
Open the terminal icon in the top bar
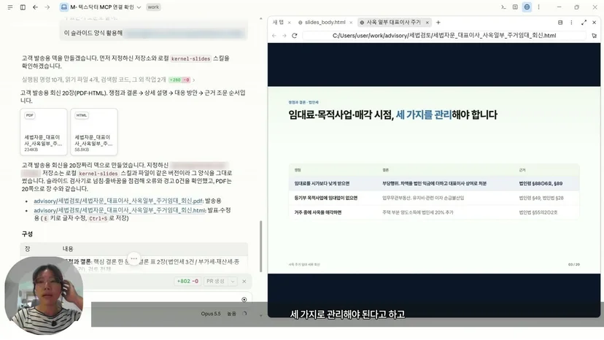pyautogui.click(x=503, y=7)
